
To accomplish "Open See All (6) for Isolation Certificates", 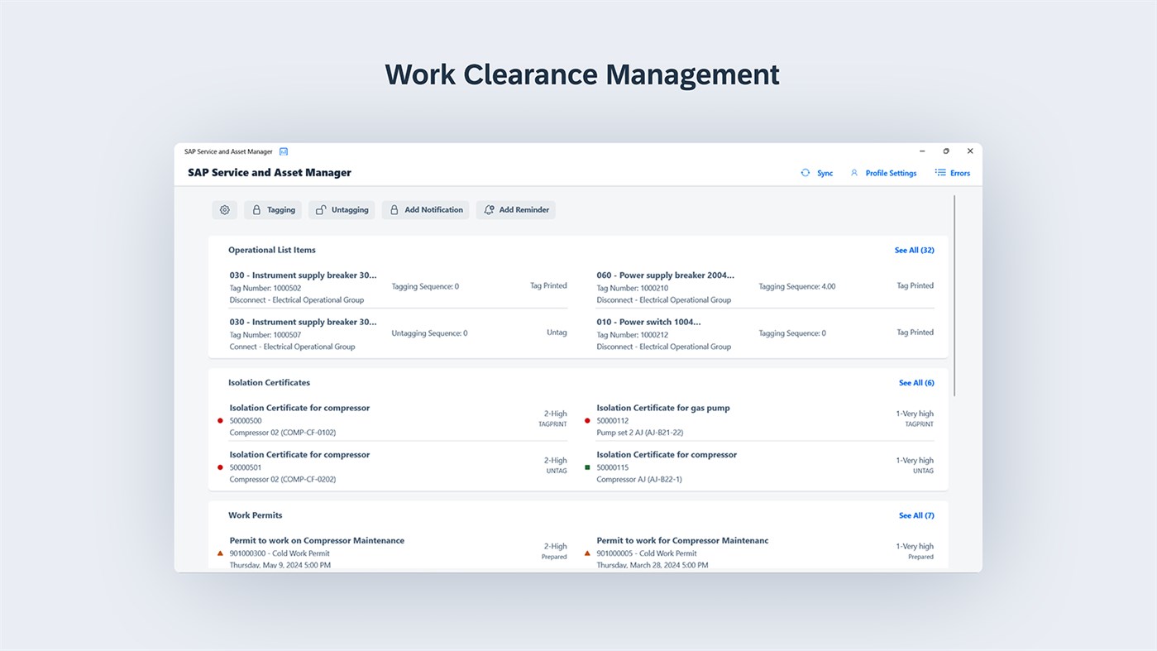I will pos(916,382).
